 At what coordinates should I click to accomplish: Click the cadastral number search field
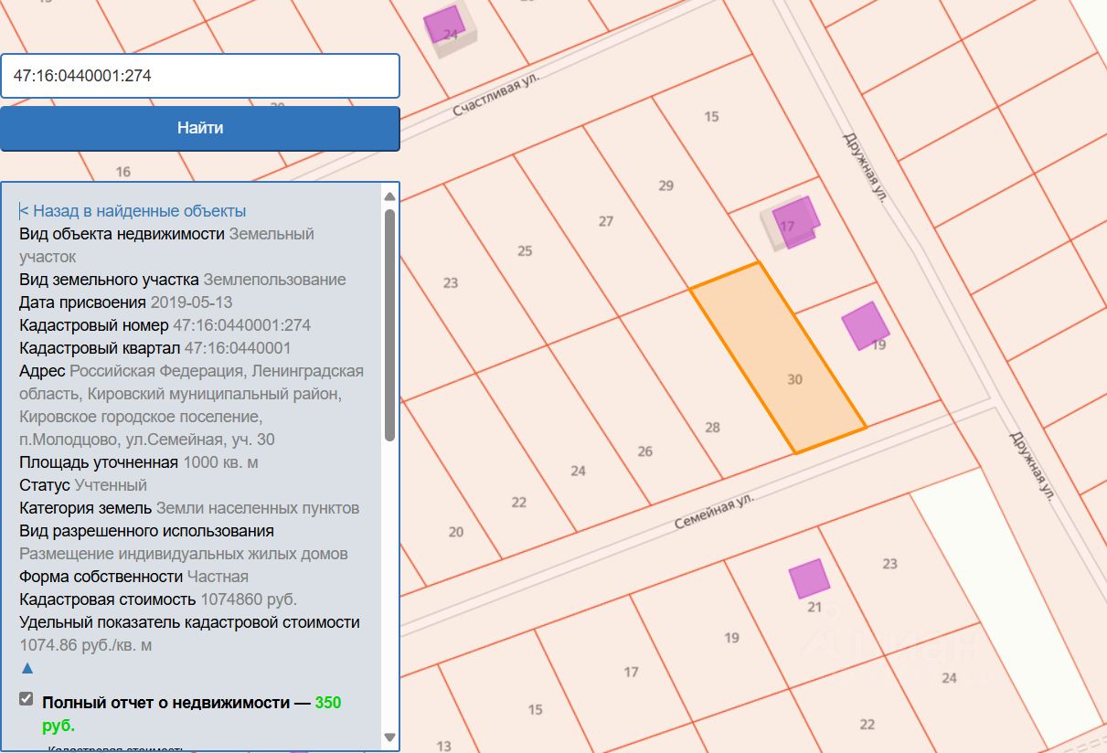pyautogui.click(x=200, y=76)
